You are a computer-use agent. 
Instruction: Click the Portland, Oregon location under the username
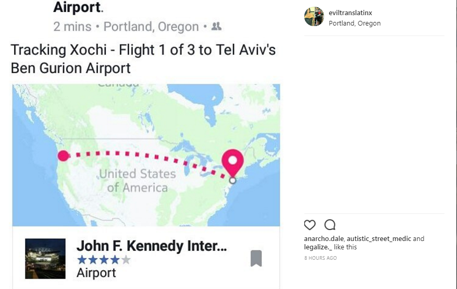click(x=354, y=23)
